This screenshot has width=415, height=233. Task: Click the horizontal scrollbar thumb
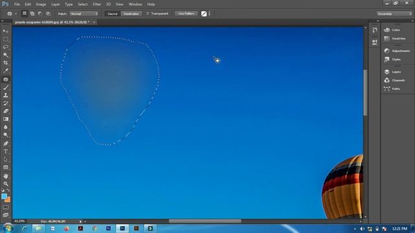[x=205, y=221]
